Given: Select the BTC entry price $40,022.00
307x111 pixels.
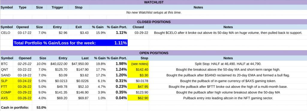Looking at the screenshot, I should click(x=57, y=64).
